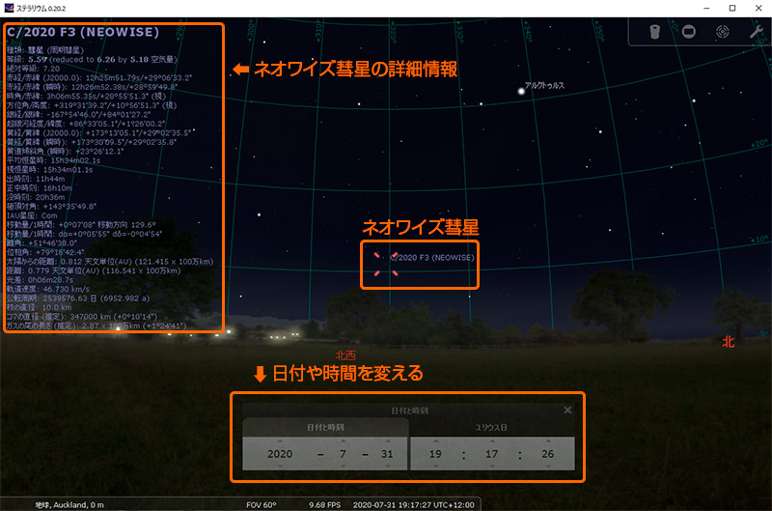Viewport: 772px width, 511px height.
Task: Decrease the month 7 with down arrow
Action: [344, 466]
